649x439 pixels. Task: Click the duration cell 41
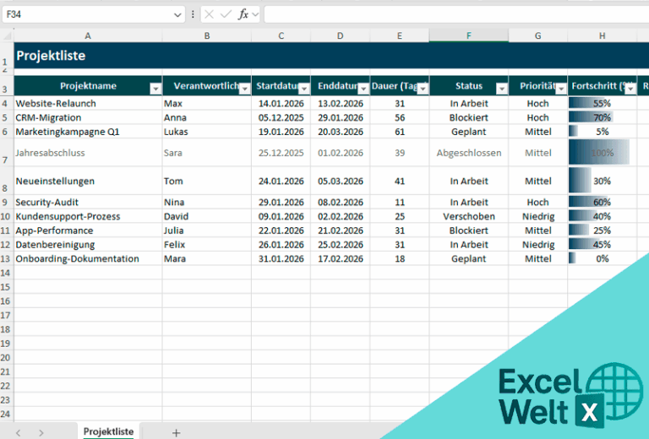400,181
